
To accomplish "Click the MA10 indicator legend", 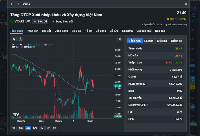I will [18, 47].
